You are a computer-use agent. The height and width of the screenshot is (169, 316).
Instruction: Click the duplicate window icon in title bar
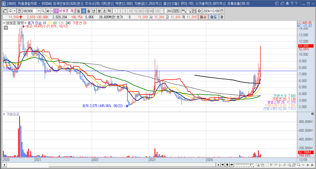(282, 3)
